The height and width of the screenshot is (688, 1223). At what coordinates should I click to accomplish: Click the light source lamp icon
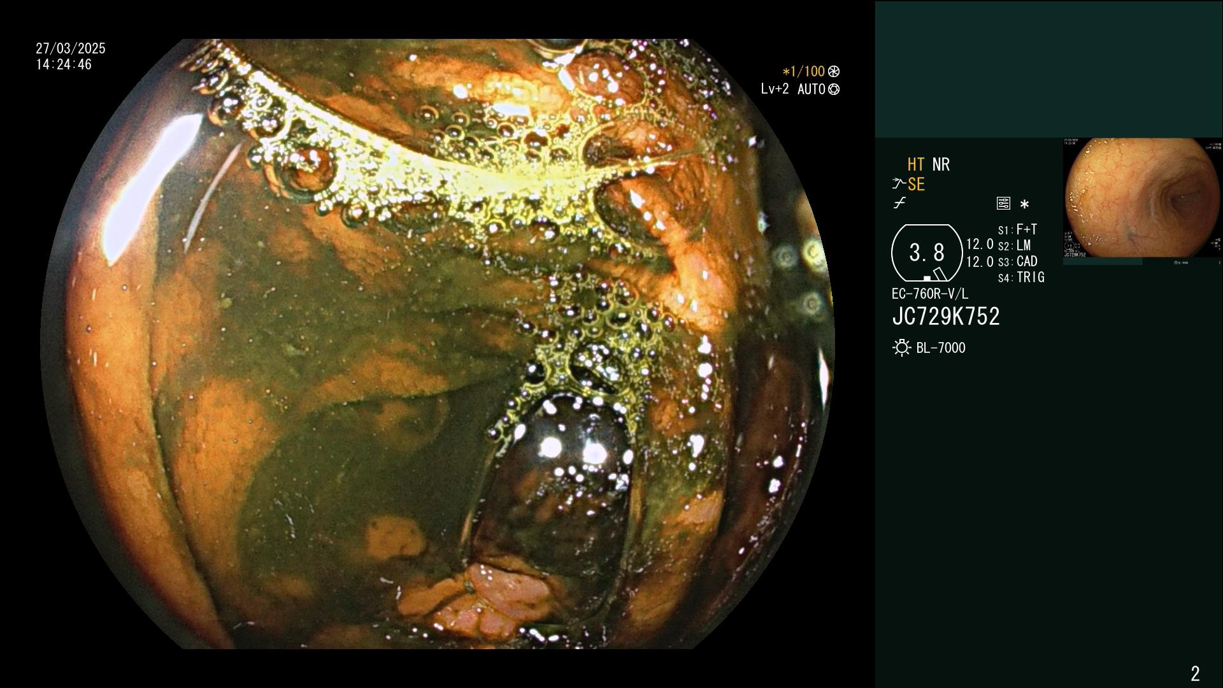pyautogui.click(x=902, y=348)
